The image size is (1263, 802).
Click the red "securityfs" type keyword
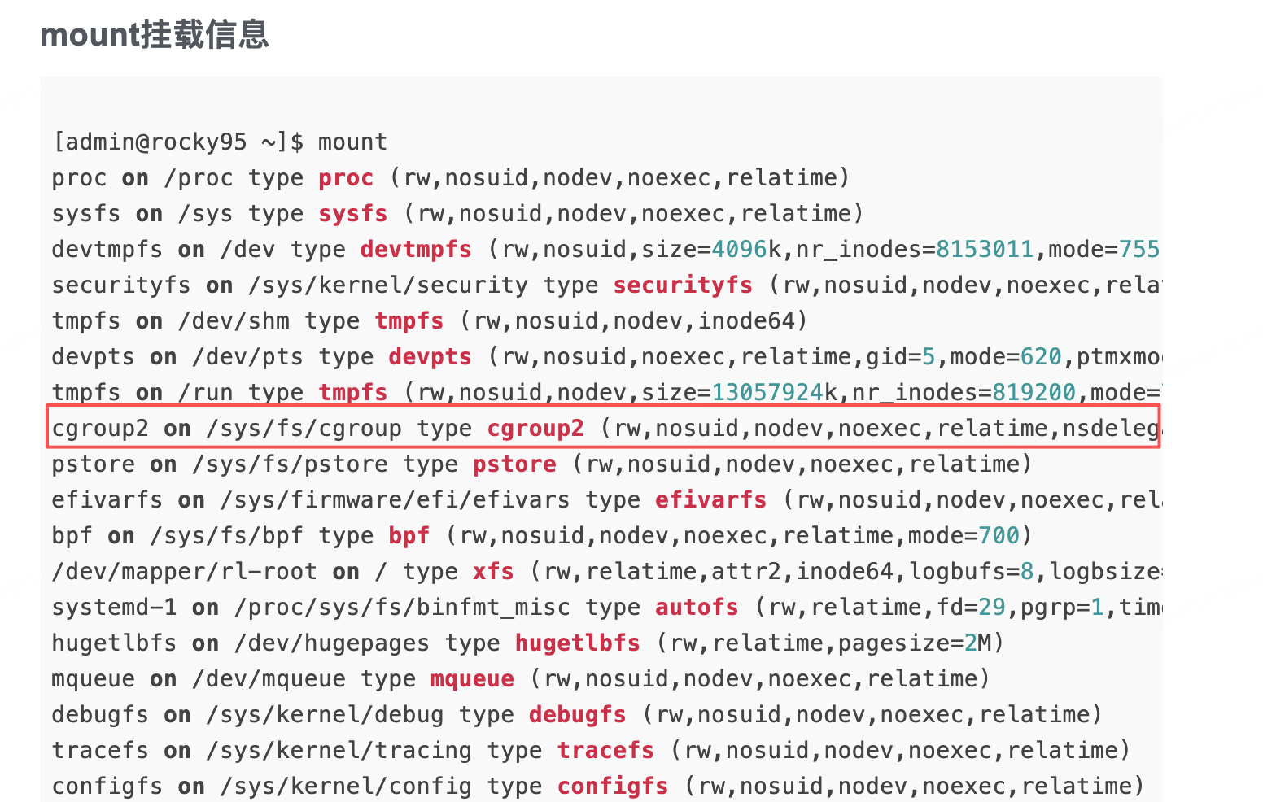point(683,285)
